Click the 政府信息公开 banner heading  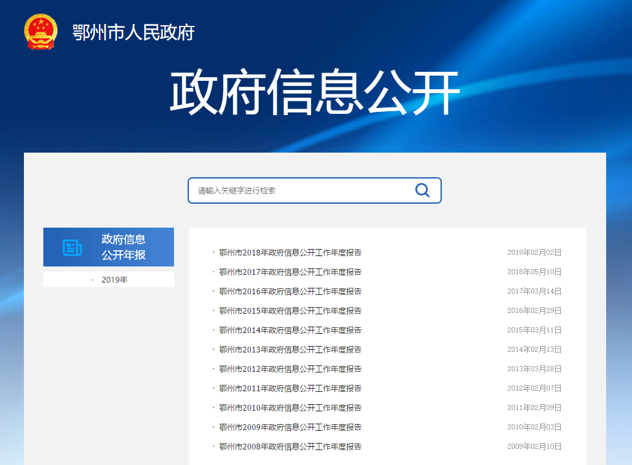315,92
